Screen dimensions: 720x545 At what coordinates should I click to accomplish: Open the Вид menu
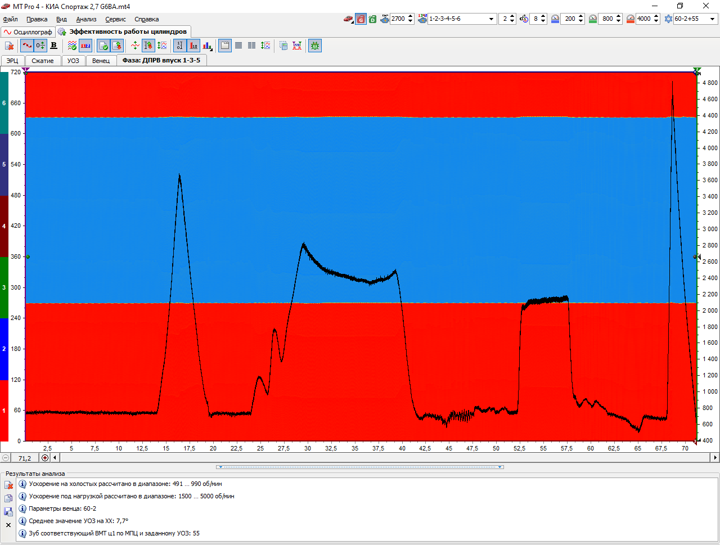[61, 19]
